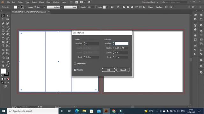This screenshot has height=114, width=204.
Task: Open fill color dropdown in control bar
Action: (x=18, y=7)
